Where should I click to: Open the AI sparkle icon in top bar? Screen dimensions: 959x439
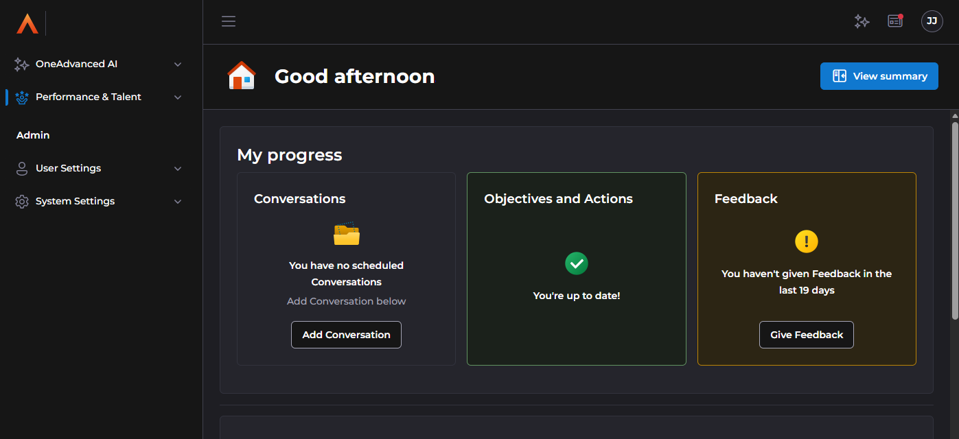tap(862, 21)
